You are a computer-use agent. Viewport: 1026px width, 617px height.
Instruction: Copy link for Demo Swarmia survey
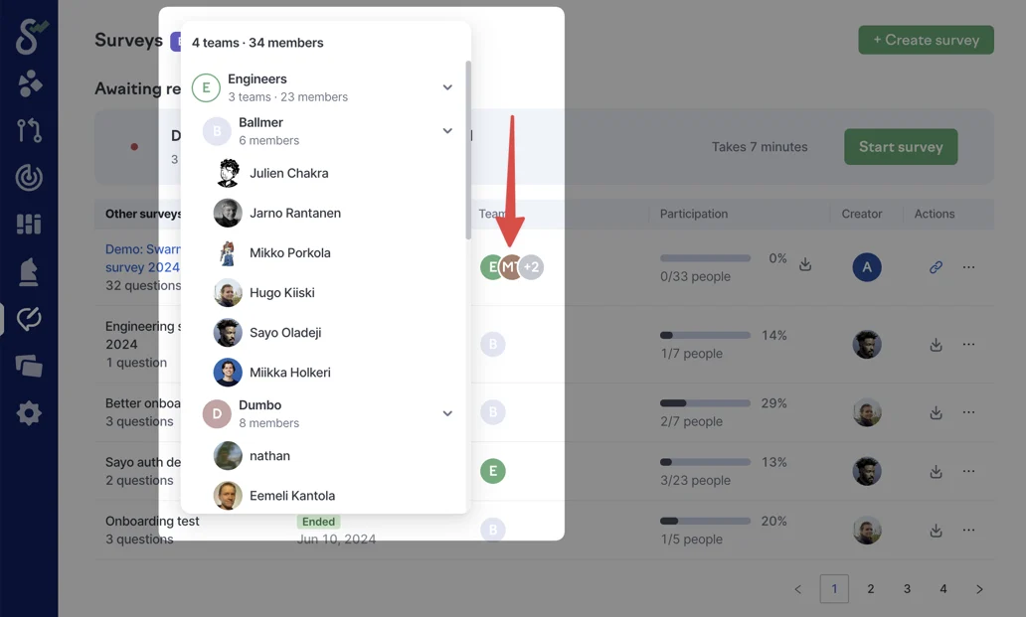pyautogui.click(x=936, y=266)
